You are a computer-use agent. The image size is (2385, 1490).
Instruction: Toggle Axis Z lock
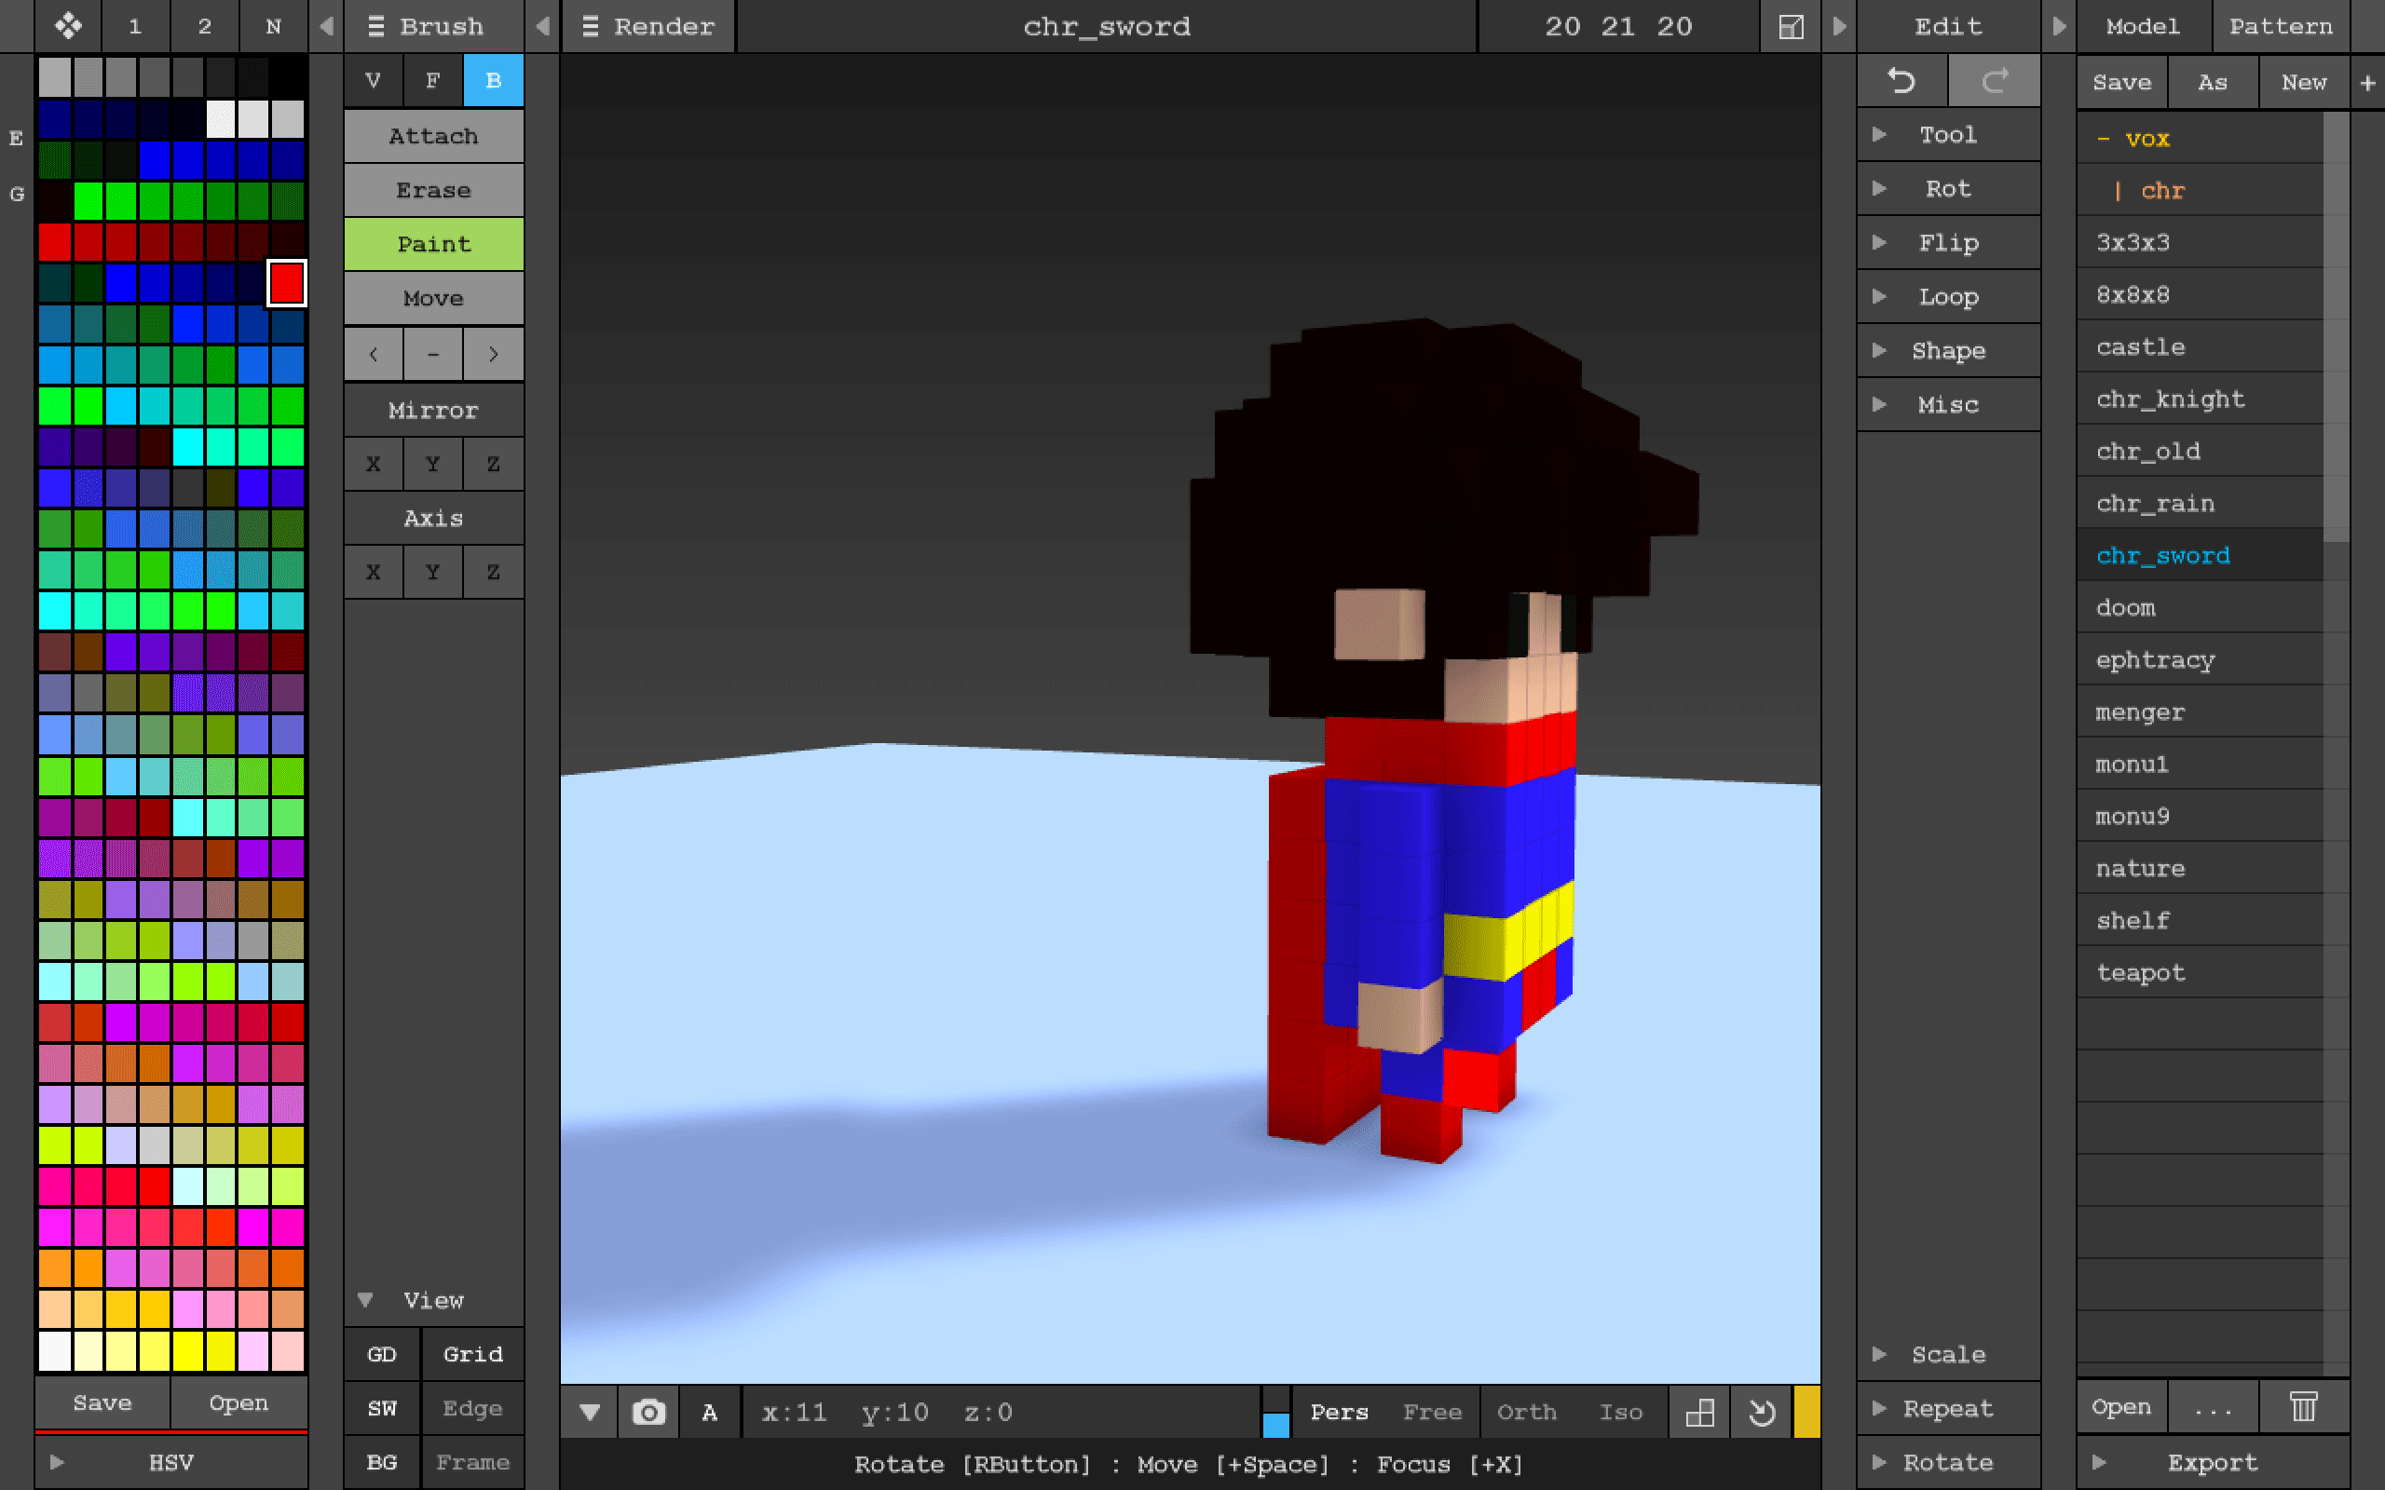[x=494, y=572]
